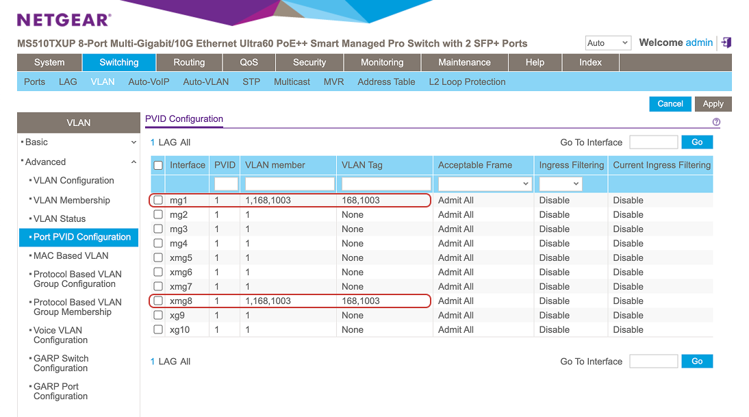Open L2 Loop Protection submenu
The image size is (749, 417).
coord(467,81)
